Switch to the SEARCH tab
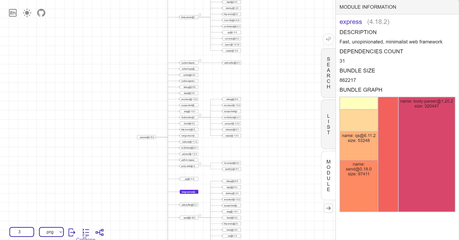This screenshot has width=459, height=240. (328, 73)
